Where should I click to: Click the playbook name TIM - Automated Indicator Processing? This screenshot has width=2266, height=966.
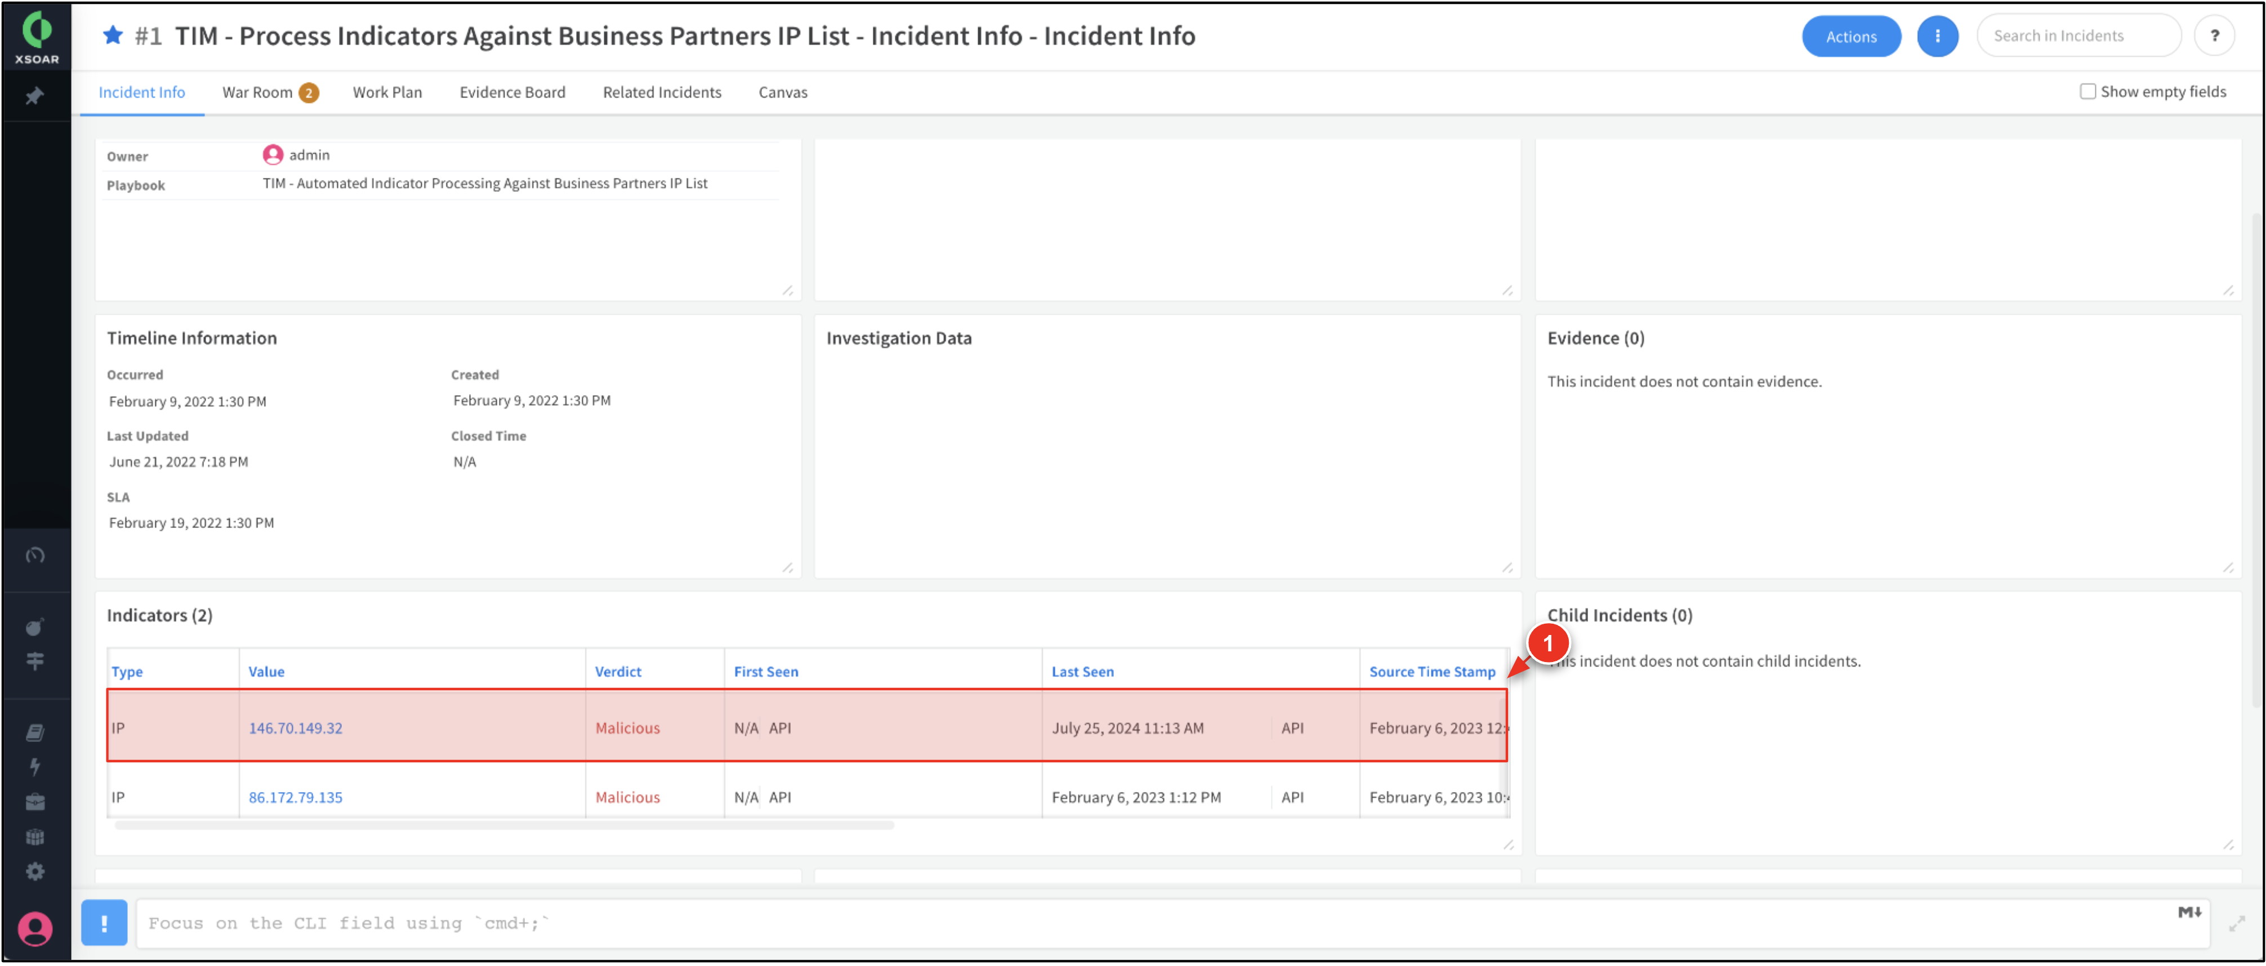tap(485, 183)
